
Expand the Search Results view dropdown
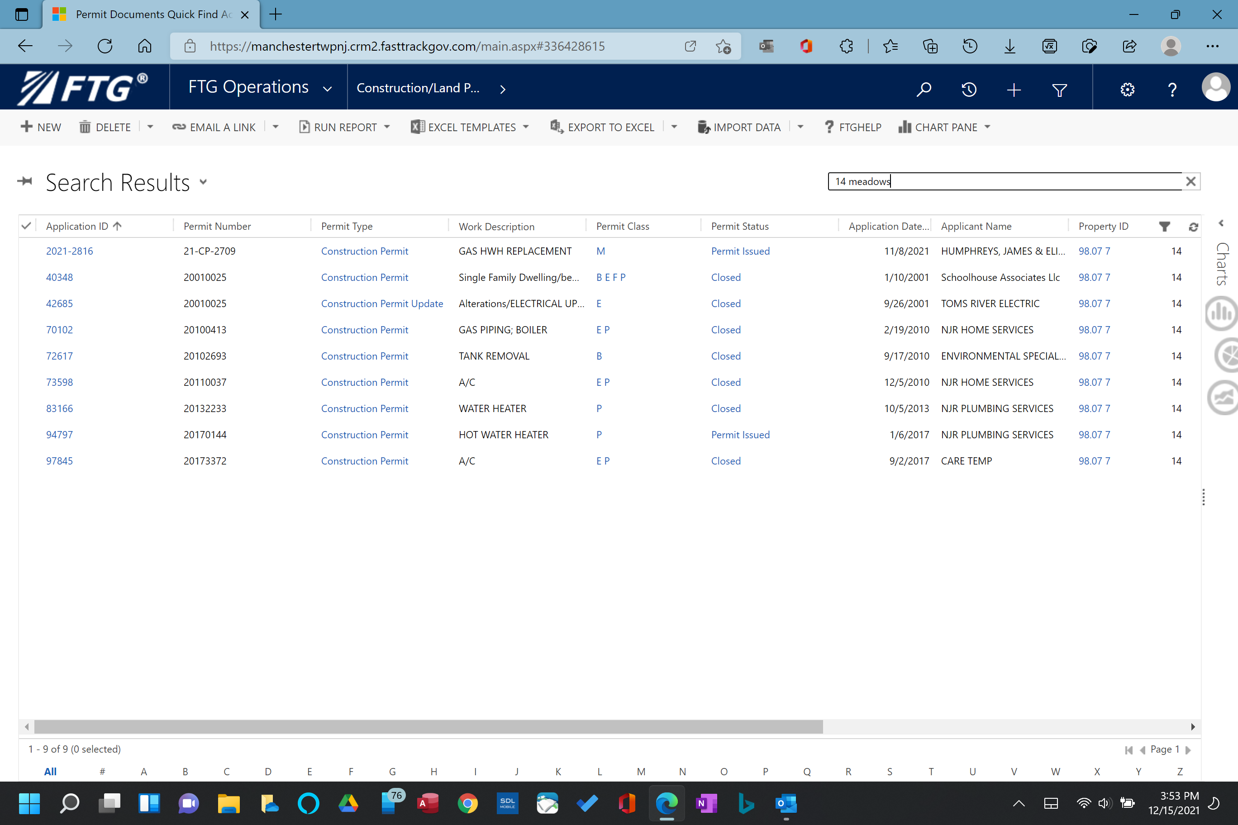click(x=203, y=183)
